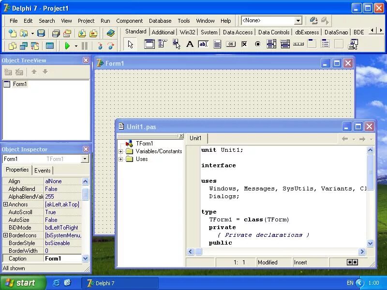Click the View Form toolbar icon
Image resolution: width=387 pixels, height=290 pixels.
tap(24, 45)
